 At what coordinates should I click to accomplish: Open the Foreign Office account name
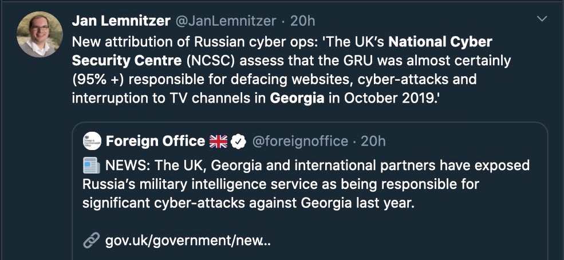pyautogui.click(x=155, y=141)
